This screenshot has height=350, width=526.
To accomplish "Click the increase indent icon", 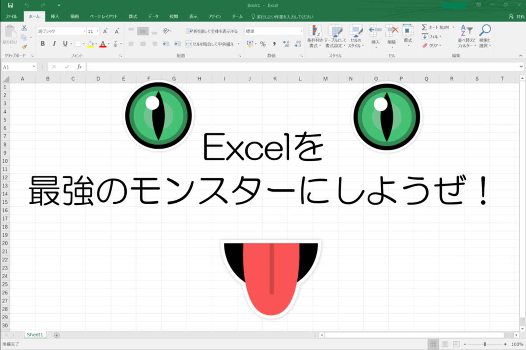I will [x=177, y=44].
